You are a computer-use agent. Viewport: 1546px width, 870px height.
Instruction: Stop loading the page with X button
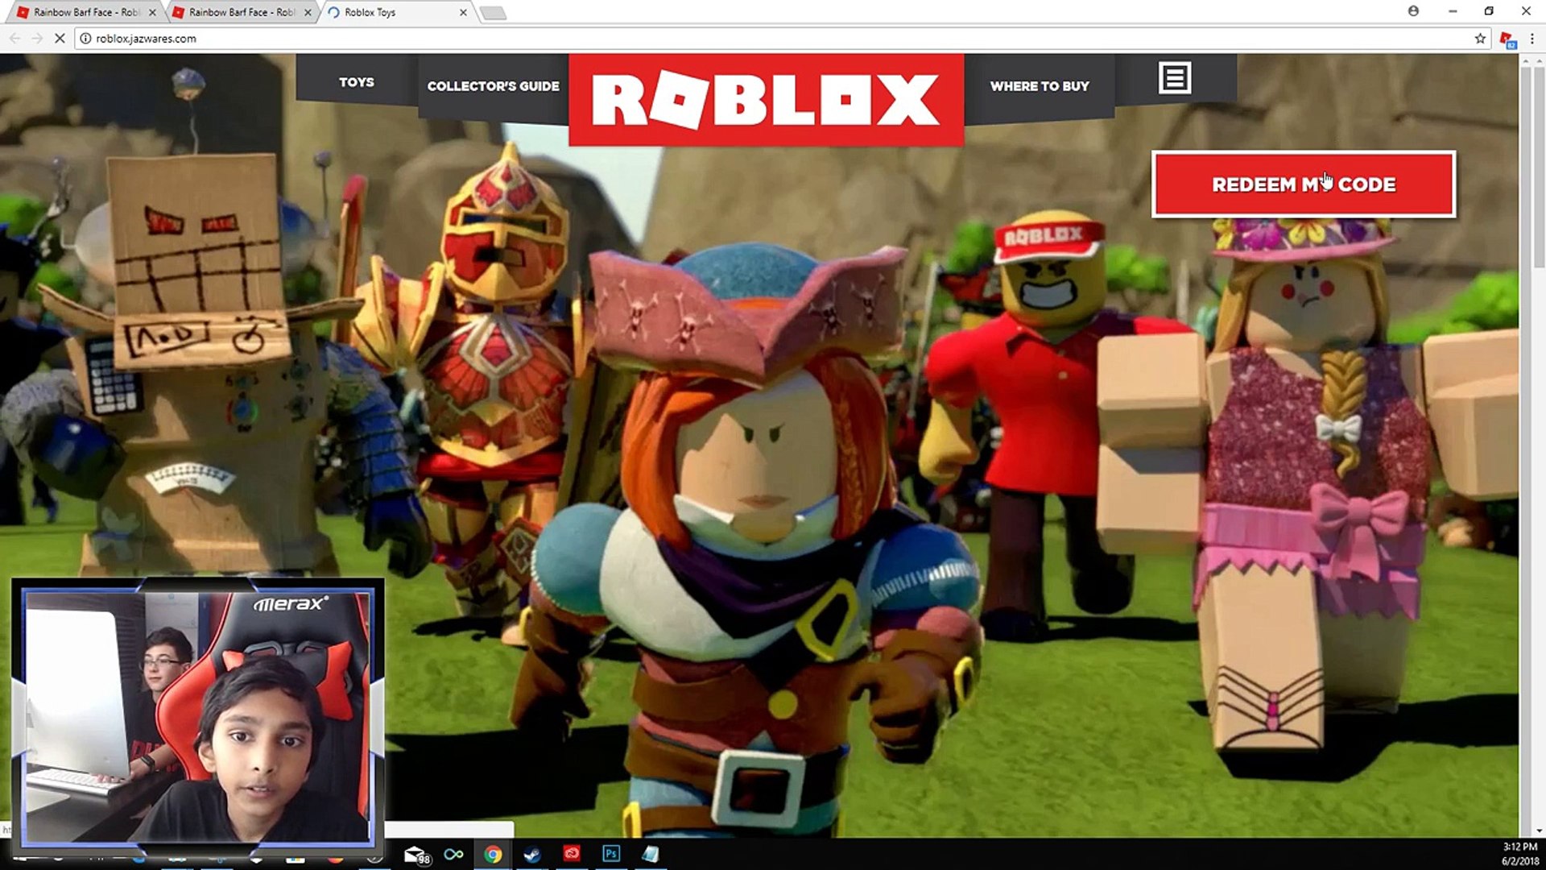(59, 39)
